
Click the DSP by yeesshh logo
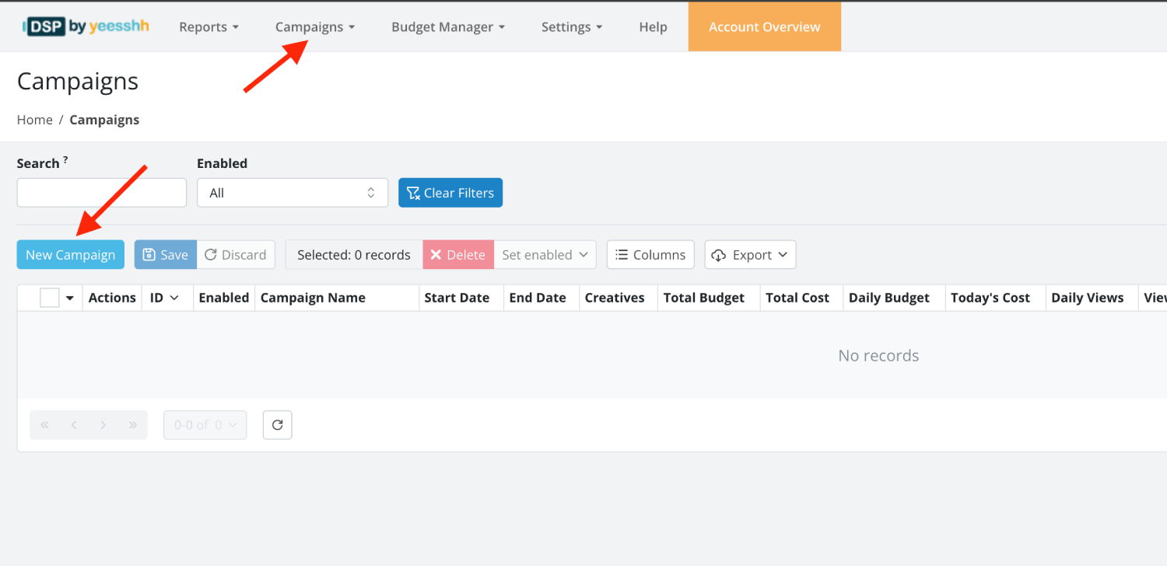86,26
